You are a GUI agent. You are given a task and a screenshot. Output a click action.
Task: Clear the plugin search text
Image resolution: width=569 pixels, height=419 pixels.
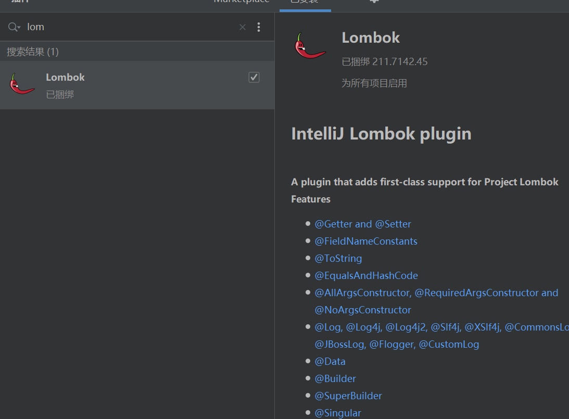click(x=243, y=27)
